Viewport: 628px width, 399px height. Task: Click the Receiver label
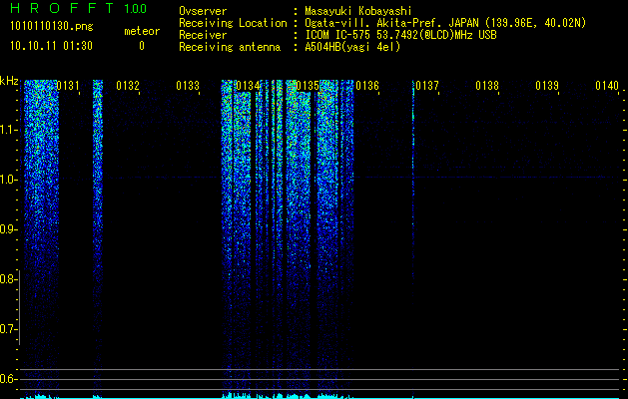click(x=203, y=35)
